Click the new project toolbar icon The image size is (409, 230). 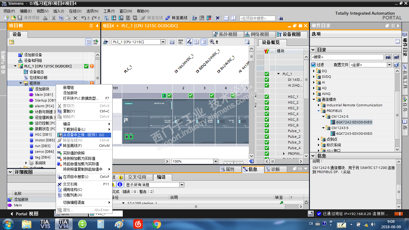coord(6,18)
